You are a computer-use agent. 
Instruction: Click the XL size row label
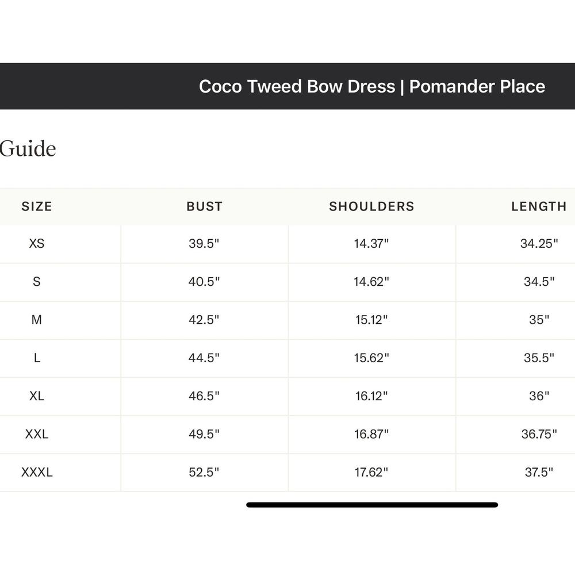tap(37, 396)
